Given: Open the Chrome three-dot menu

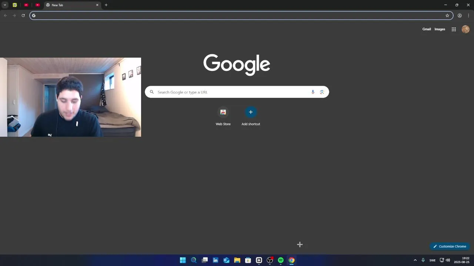Looking at the screenshot, I should (x=468, y=16).
